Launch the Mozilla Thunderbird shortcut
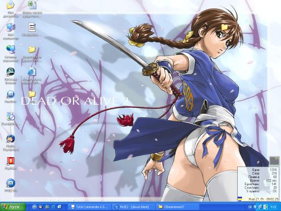Viewport: 281px width, 211px height. [x=10, y=139]
